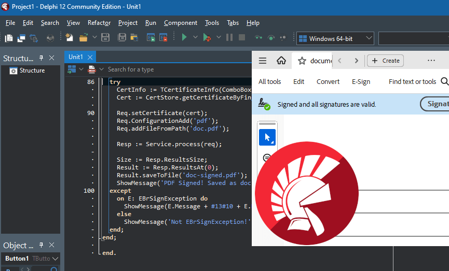Click the jump to sections navigation icon
The height and width of the screenshot is (271, 449).
(x=72, y=69)
